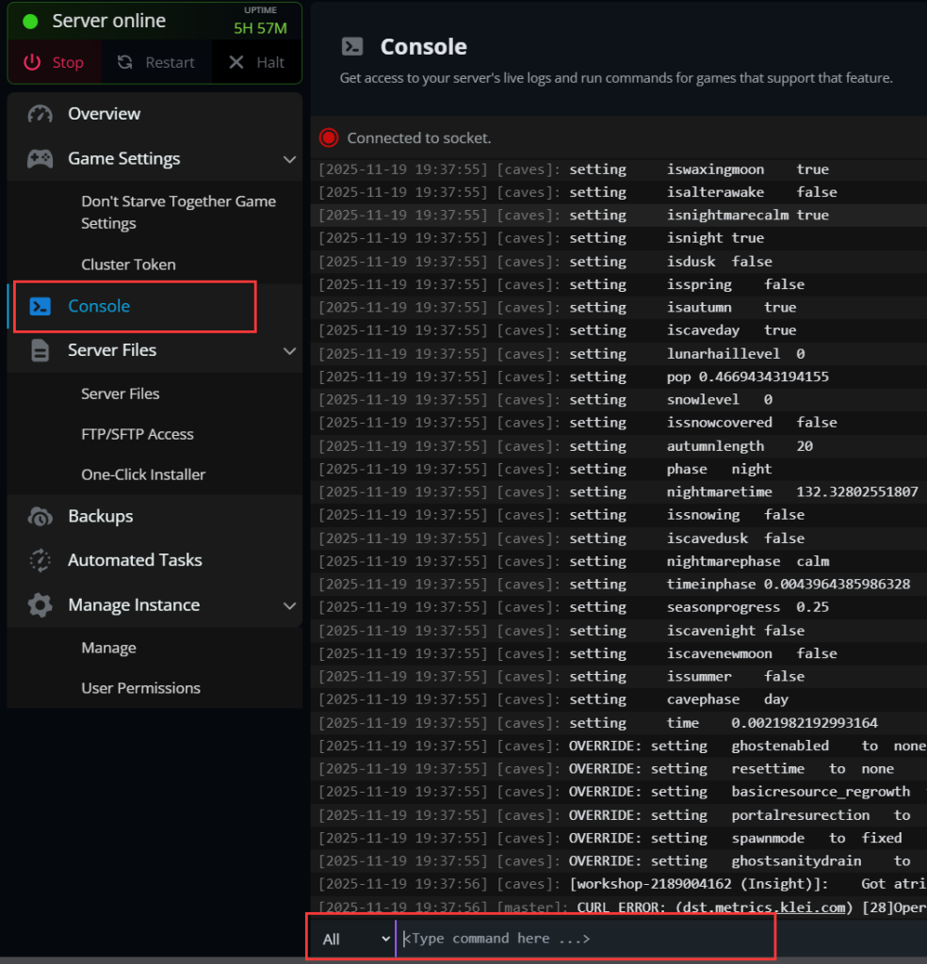Click the Game Settings gamepad icon
The image size is (927, 964).
click(x=40, y=159)
